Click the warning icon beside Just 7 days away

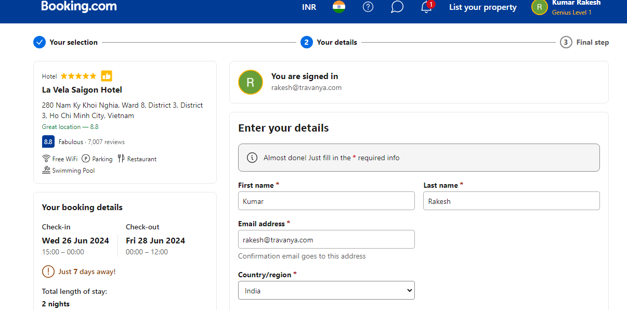point(48,272)
